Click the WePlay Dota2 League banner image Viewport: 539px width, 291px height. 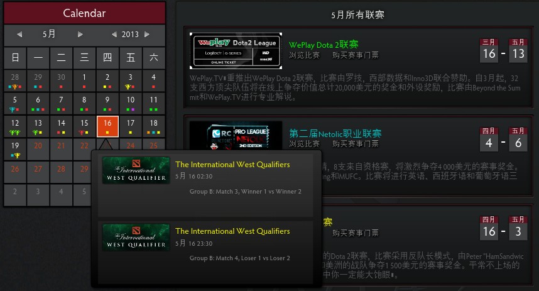click(x=236, y=51)
